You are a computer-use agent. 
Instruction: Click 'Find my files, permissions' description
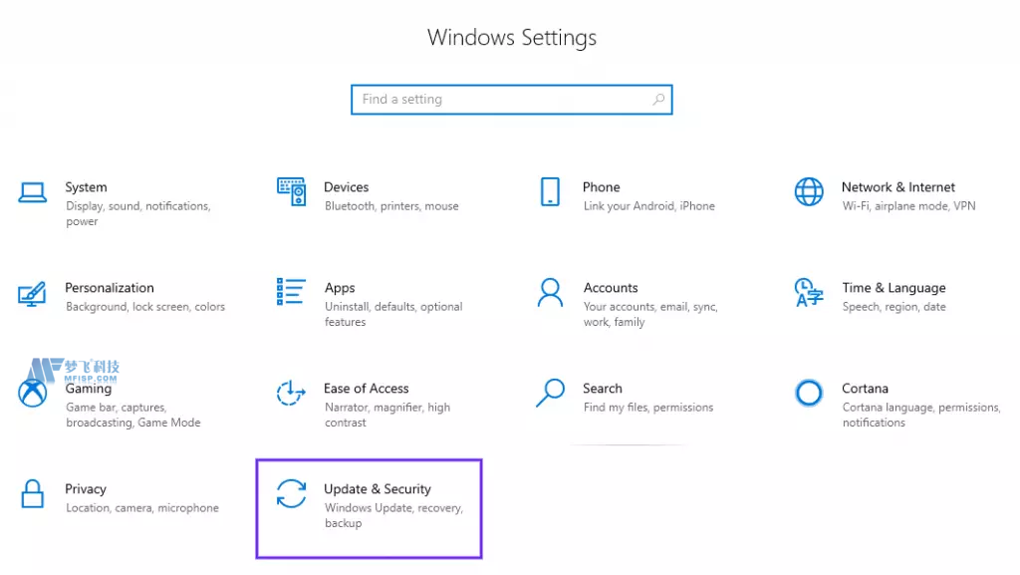(x=647, y=408)
